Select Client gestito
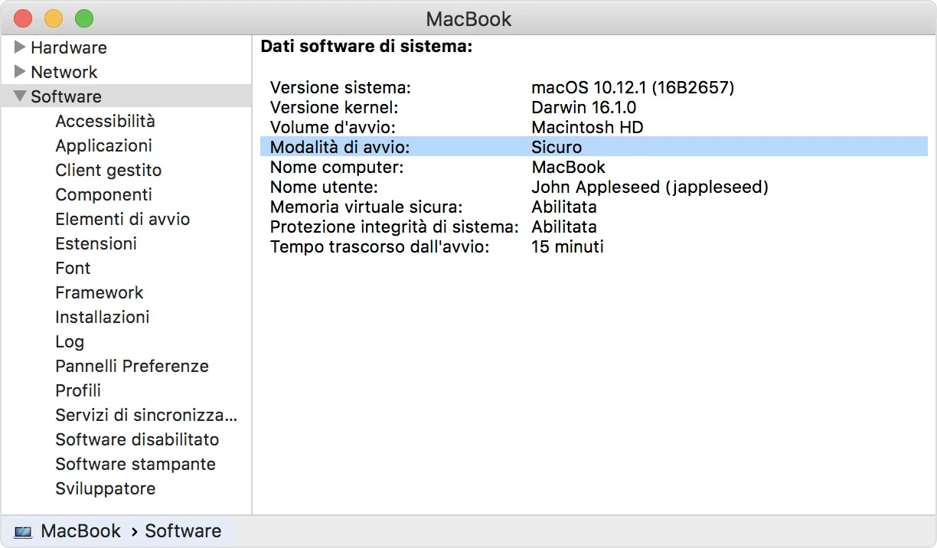Image resolution: width=937 pixels, height=548 pixels. (108, 170)
